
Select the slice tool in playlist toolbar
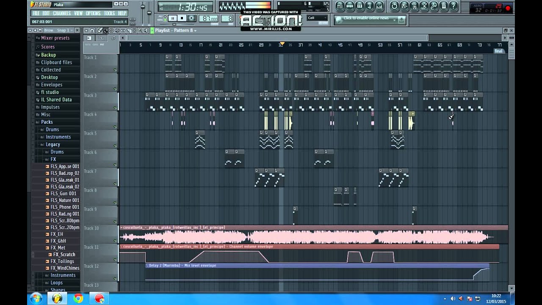129,30
